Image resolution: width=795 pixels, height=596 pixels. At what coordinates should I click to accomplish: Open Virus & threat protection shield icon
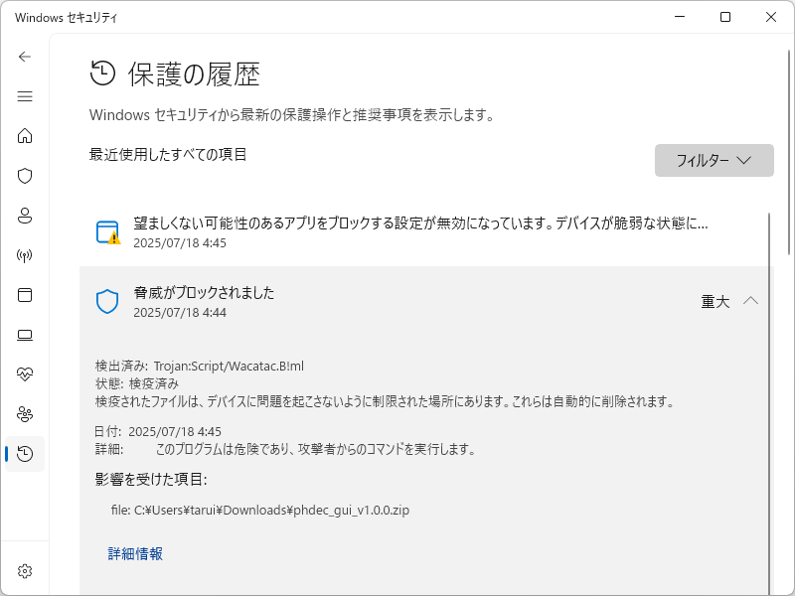tap(25, 176)
